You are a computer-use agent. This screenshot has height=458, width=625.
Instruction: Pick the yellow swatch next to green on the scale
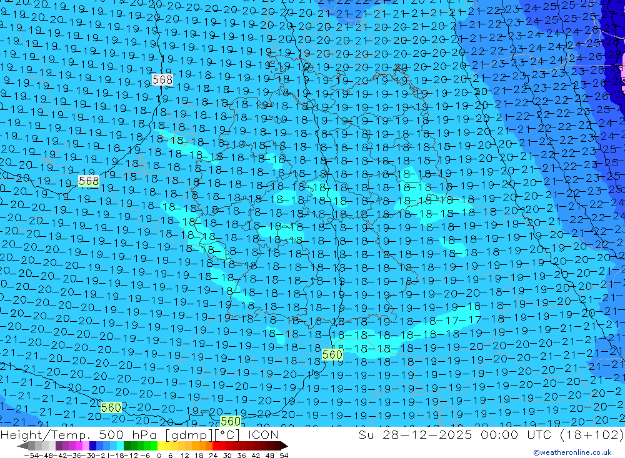point(161,446)
